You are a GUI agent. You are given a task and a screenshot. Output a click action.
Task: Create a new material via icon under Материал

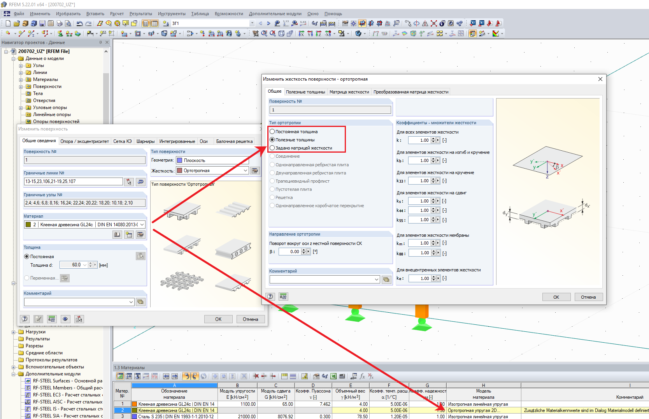(x=129, y=234)
